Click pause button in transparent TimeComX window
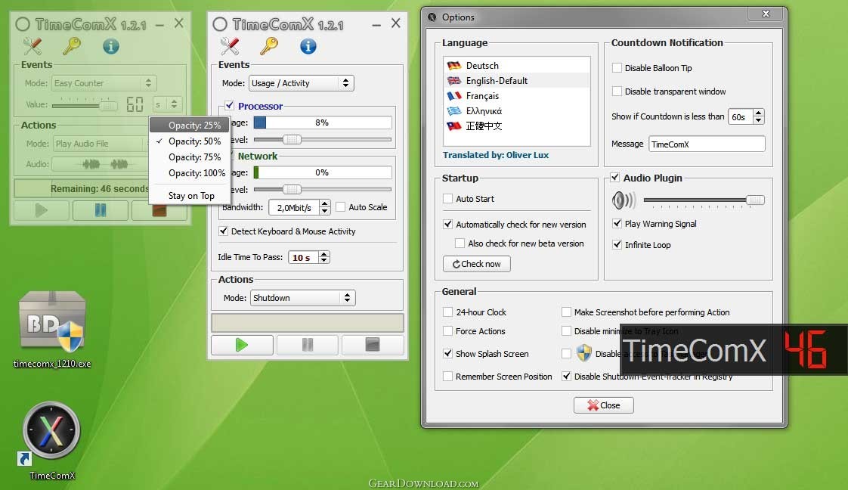Image resolution: width=848 pixels, height=490 pixels. click(101, 210)
